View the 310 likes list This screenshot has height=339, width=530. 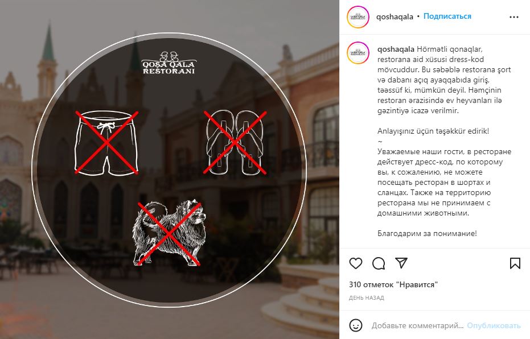point(393,284)
